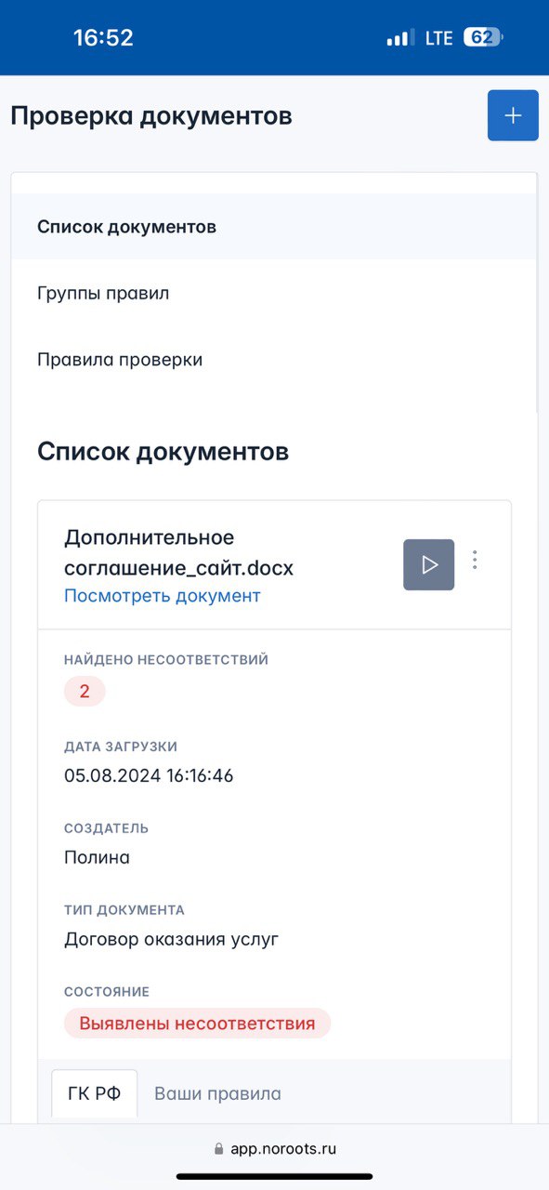The height and width of the screenshot is (1190, 549).
Task: Open the three-dot menu for the document
Action: click(x=475, y=561)
